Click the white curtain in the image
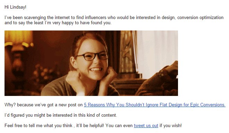The width and height of the screenshot is (229, 133). pyautogui.click(x=157, y=53)
